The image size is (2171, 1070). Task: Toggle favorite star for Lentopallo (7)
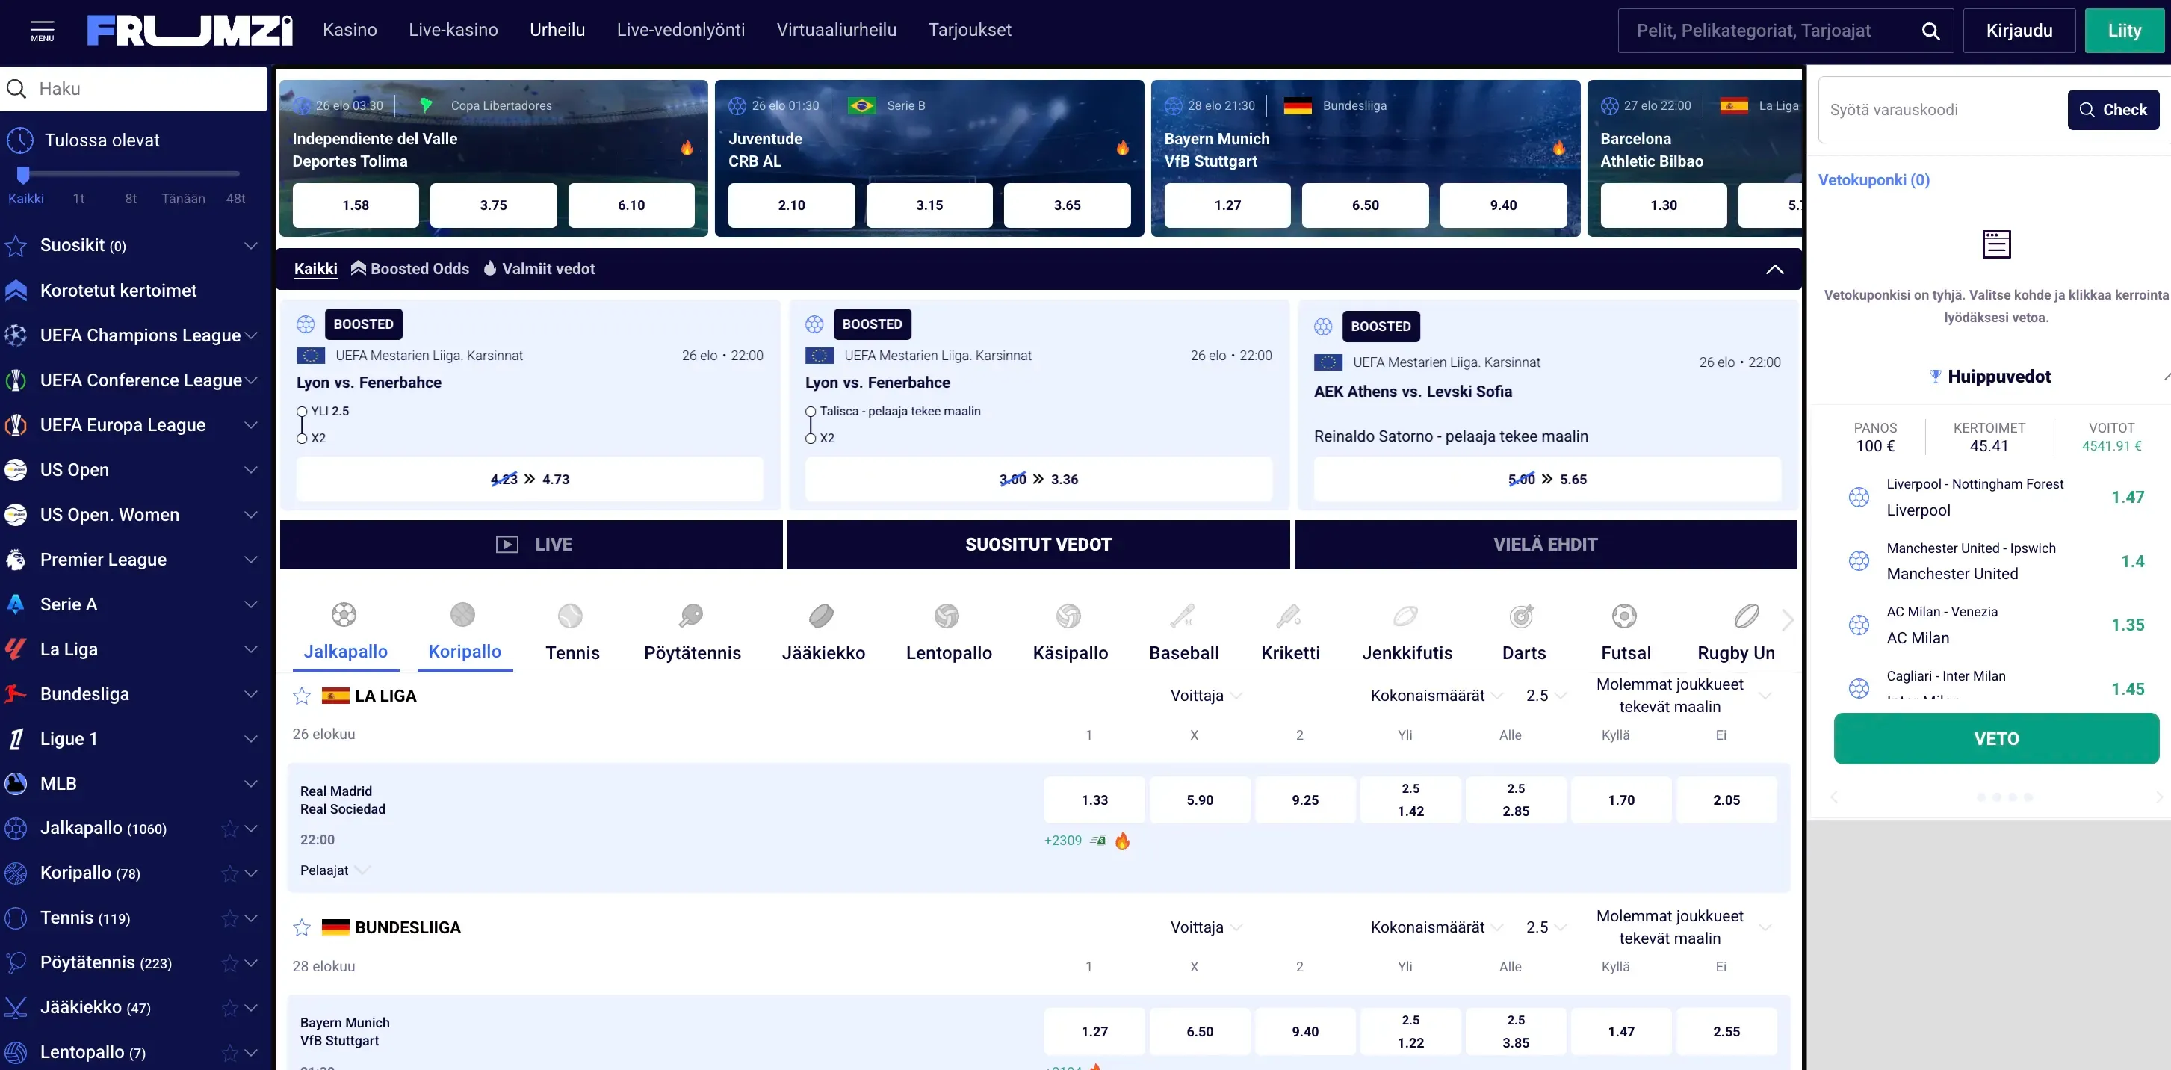click(x=229, y=1052)
